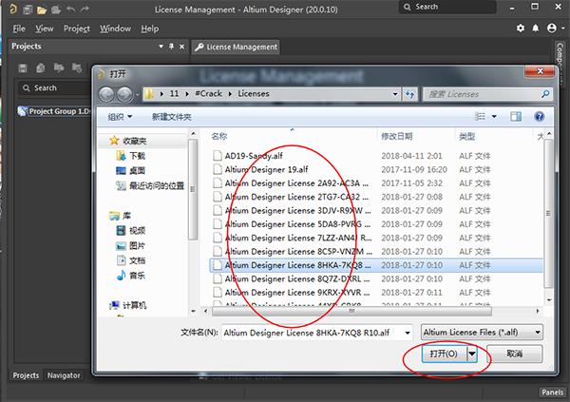Toggle the preview pane icon

click(x=516, y=116)
